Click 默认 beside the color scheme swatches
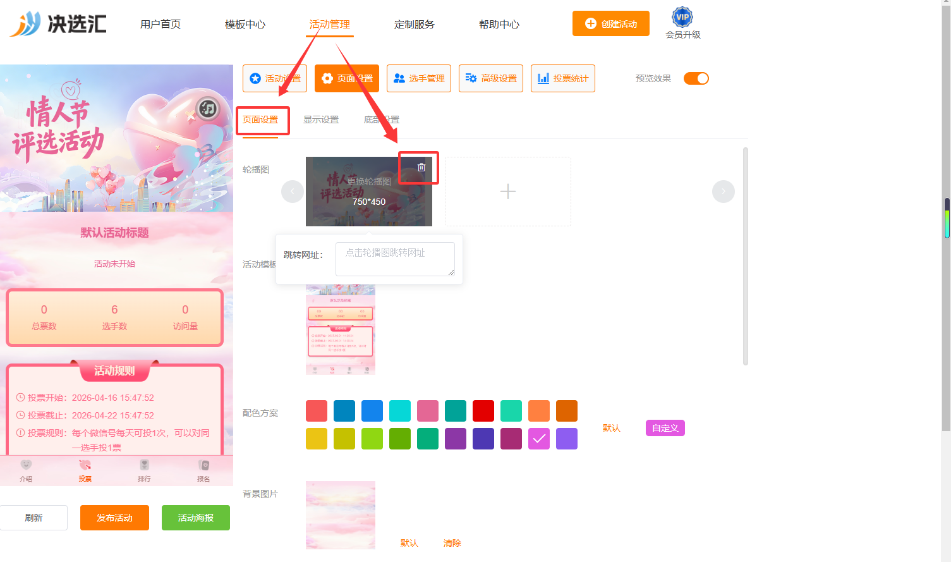Screen dimensions: 951x562 tap(612, 428)
